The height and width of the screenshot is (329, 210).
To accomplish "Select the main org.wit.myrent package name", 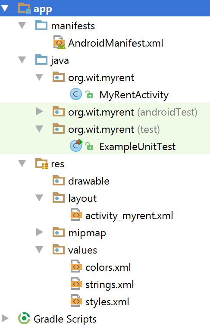I will point(101,78).
